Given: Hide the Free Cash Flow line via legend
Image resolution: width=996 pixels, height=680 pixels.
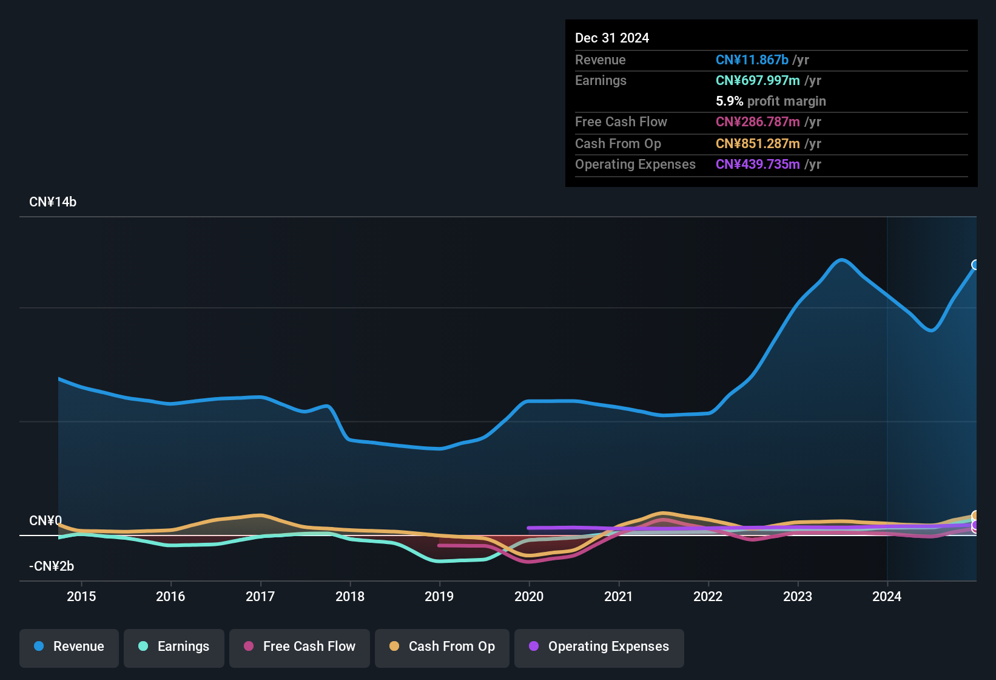Looking at the screenshot, I should 299,647.
